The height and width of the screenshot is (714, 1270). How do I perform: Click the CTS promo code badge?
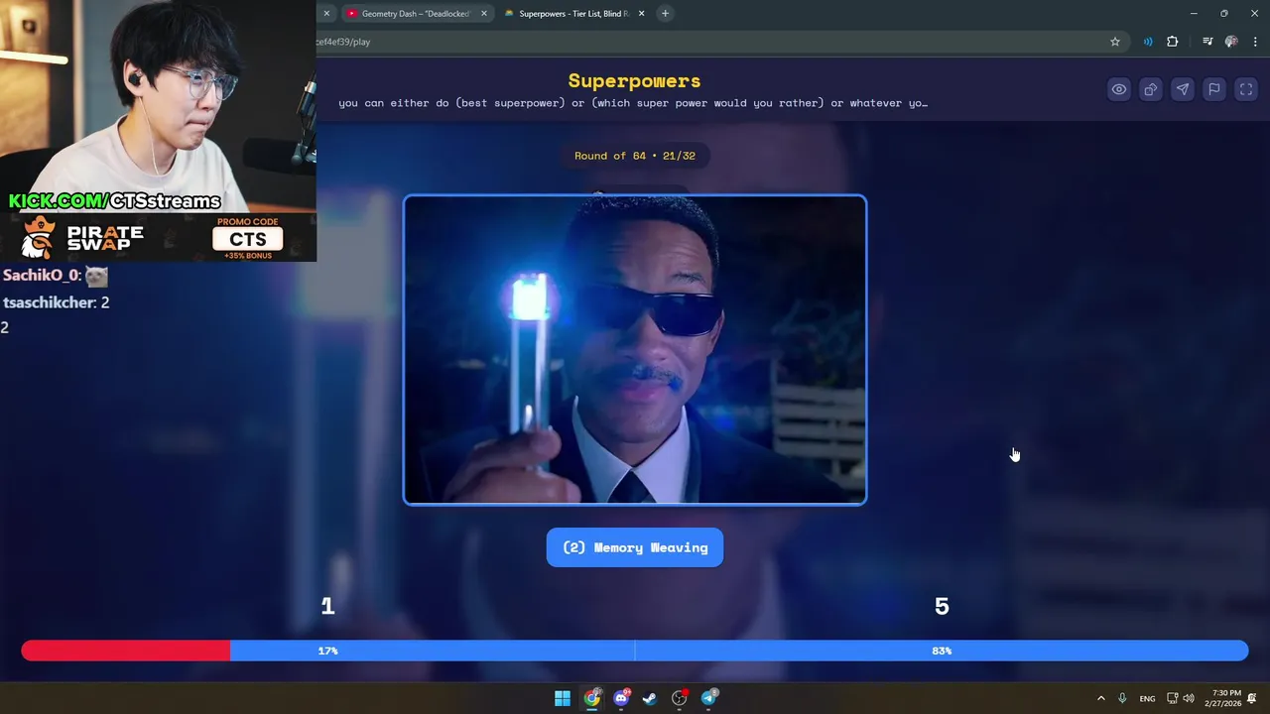[248, 239]
